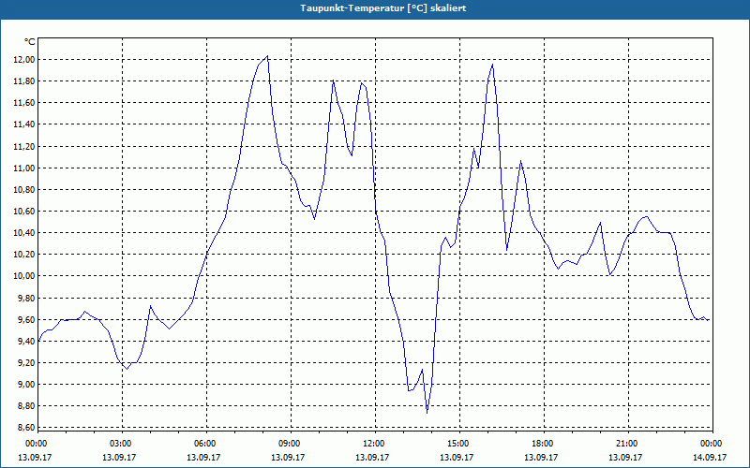Click the Taupunkt-Temperatur [°C] skaliert title

pyautogui.click(x=382, y=8)
